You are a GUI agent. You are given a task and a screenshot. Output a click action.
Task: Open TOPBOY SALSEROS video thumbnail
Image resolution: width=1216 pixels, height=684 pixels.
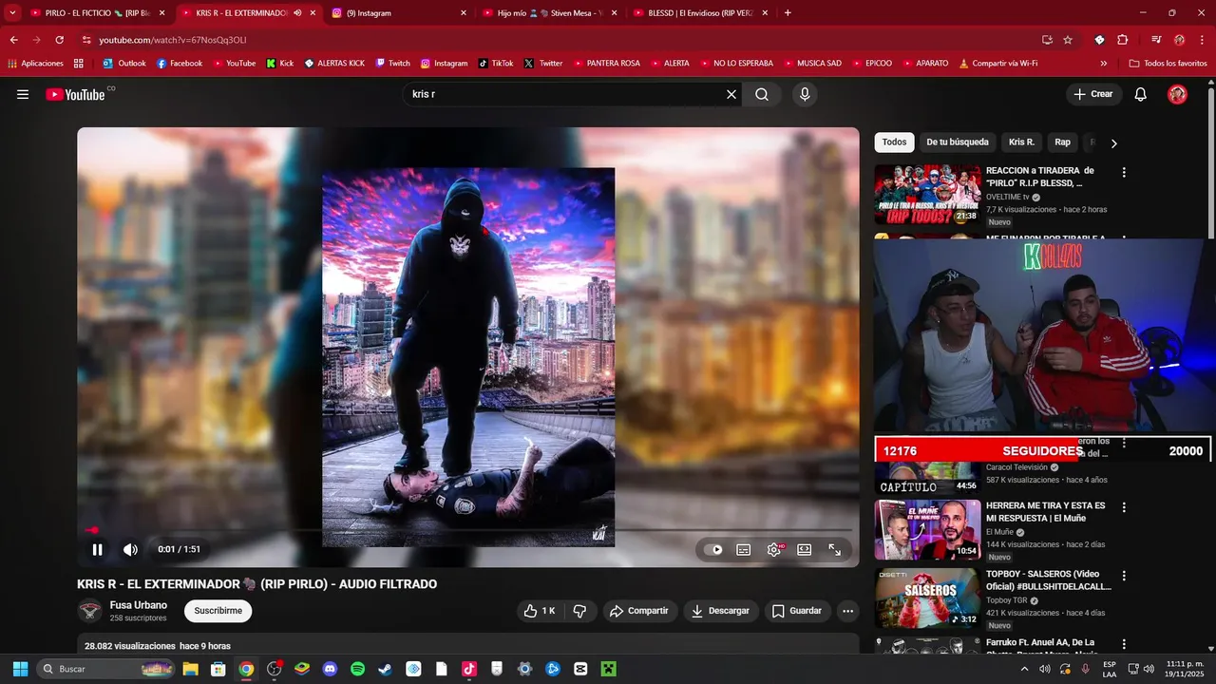(927, 598)
